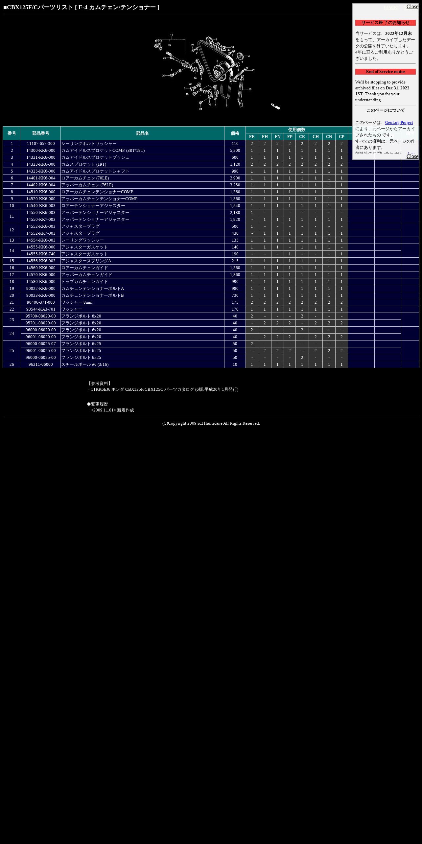Viewport: 422px width, 844px height.
Task: Click the 部品番号 column header
Action: (x=41, y=133)
